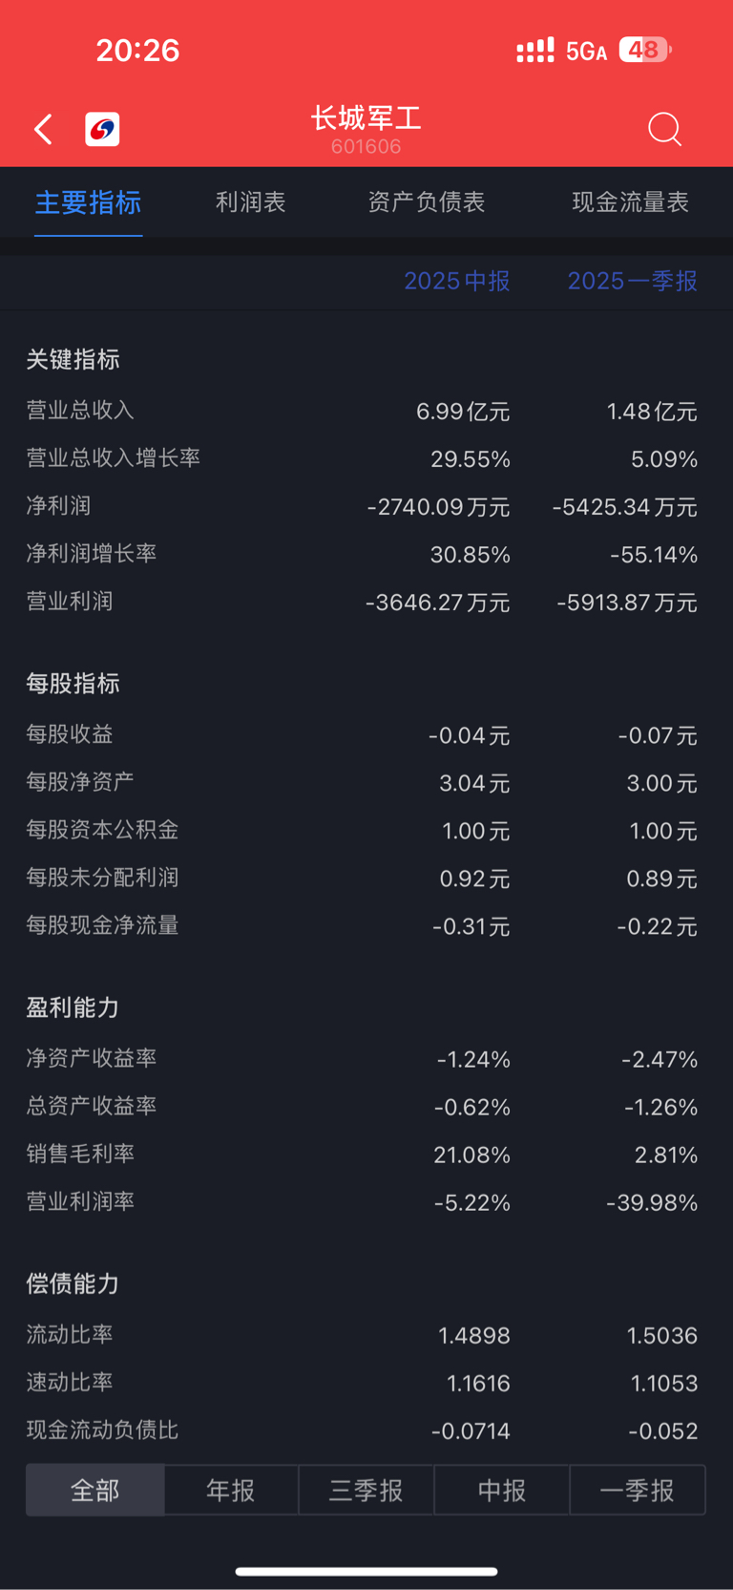This screenshot has width=733, height=1590.
Task: Filter by 一季报 reports
Action: coord(638,1490)
